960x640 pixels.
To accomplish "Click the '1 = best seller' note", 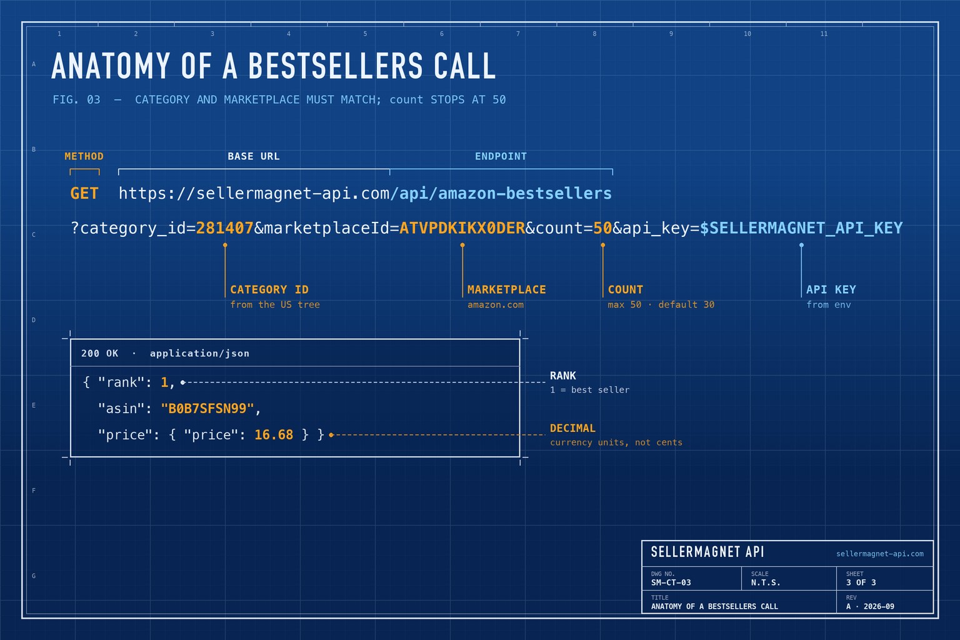I will (x=590, y=389).
